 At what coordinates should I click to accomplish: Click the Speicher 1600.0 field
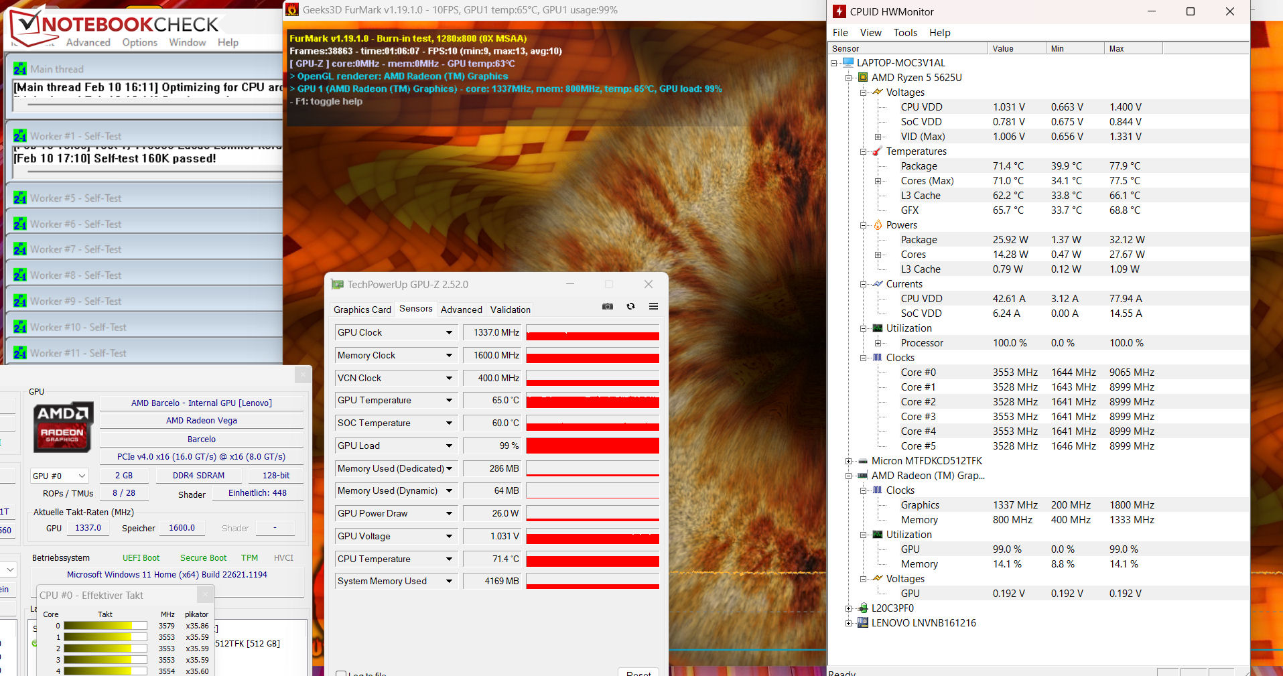coord(182,528)
